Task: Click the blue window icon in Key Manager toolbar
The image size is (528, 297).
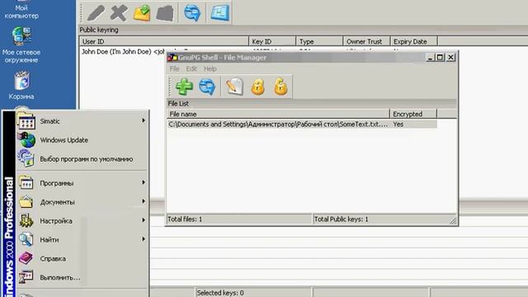Action: [220, 13]
